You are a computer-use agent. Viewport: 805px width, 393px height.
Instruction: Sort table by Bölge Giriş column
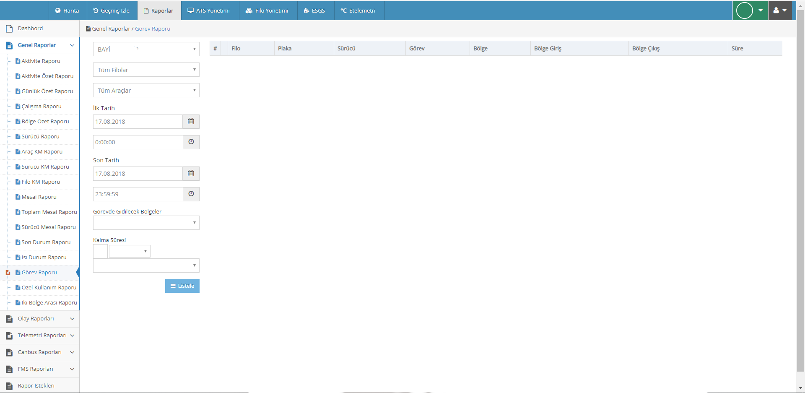pos(579,49)
